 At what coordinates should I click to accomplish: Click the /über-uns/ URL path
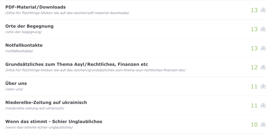click(x=14, y=89)
